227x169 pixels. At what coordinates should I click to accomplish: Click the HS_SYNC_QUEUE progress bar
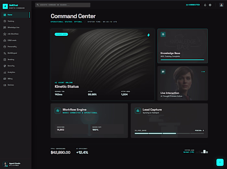coord(169,133)
